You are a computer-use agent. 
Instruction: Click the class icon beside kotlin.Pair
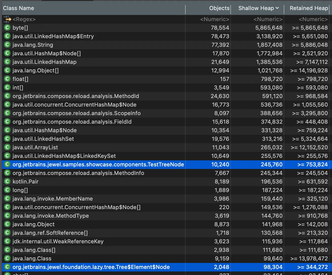(x=7, y=181)
